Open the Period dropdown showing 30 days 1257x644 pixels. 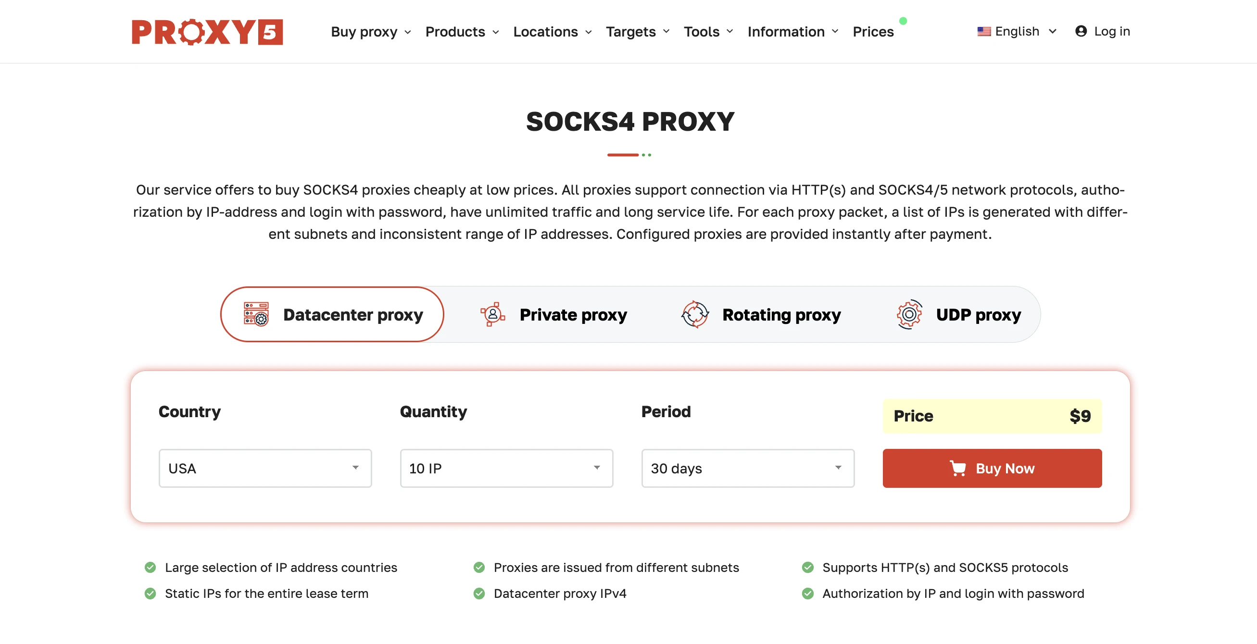pyautogui.click(x=748, y=468)
